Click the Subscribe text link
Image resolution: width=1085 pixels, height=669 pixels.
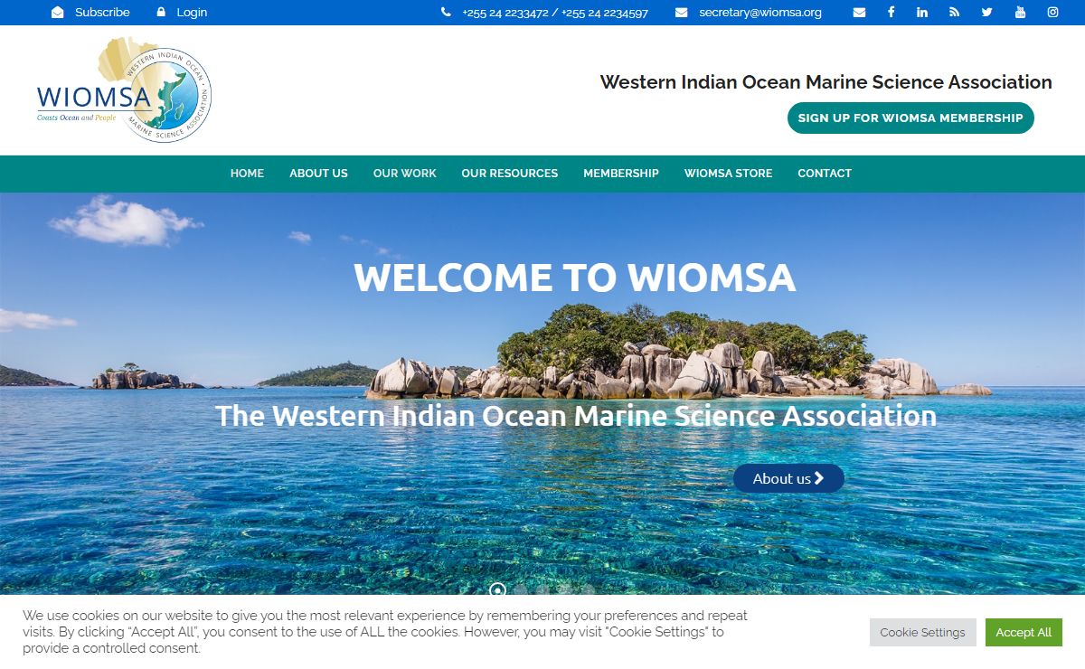point(102,13)
